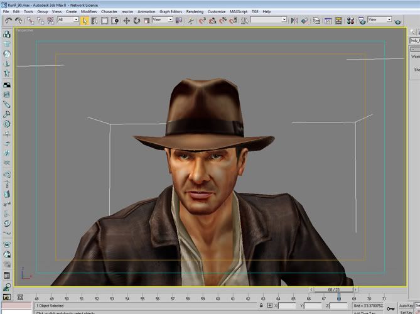Click the Use Pivot Point Center icon
The image size is (420, 314).
[179, 21]
